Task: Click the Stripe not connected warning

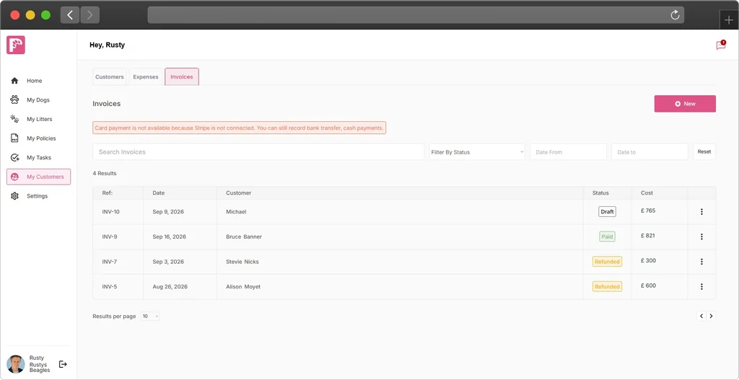Action: (240, 128)
